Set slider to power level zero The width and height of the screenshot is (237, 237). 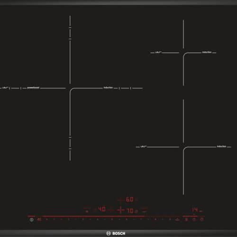click(47, 219)
